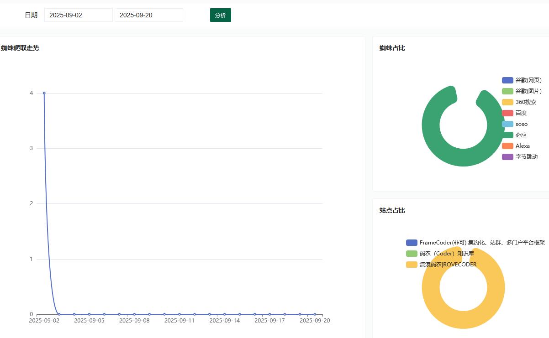Click the 码农（Coder）知识库 legend text

click(447, 254)
